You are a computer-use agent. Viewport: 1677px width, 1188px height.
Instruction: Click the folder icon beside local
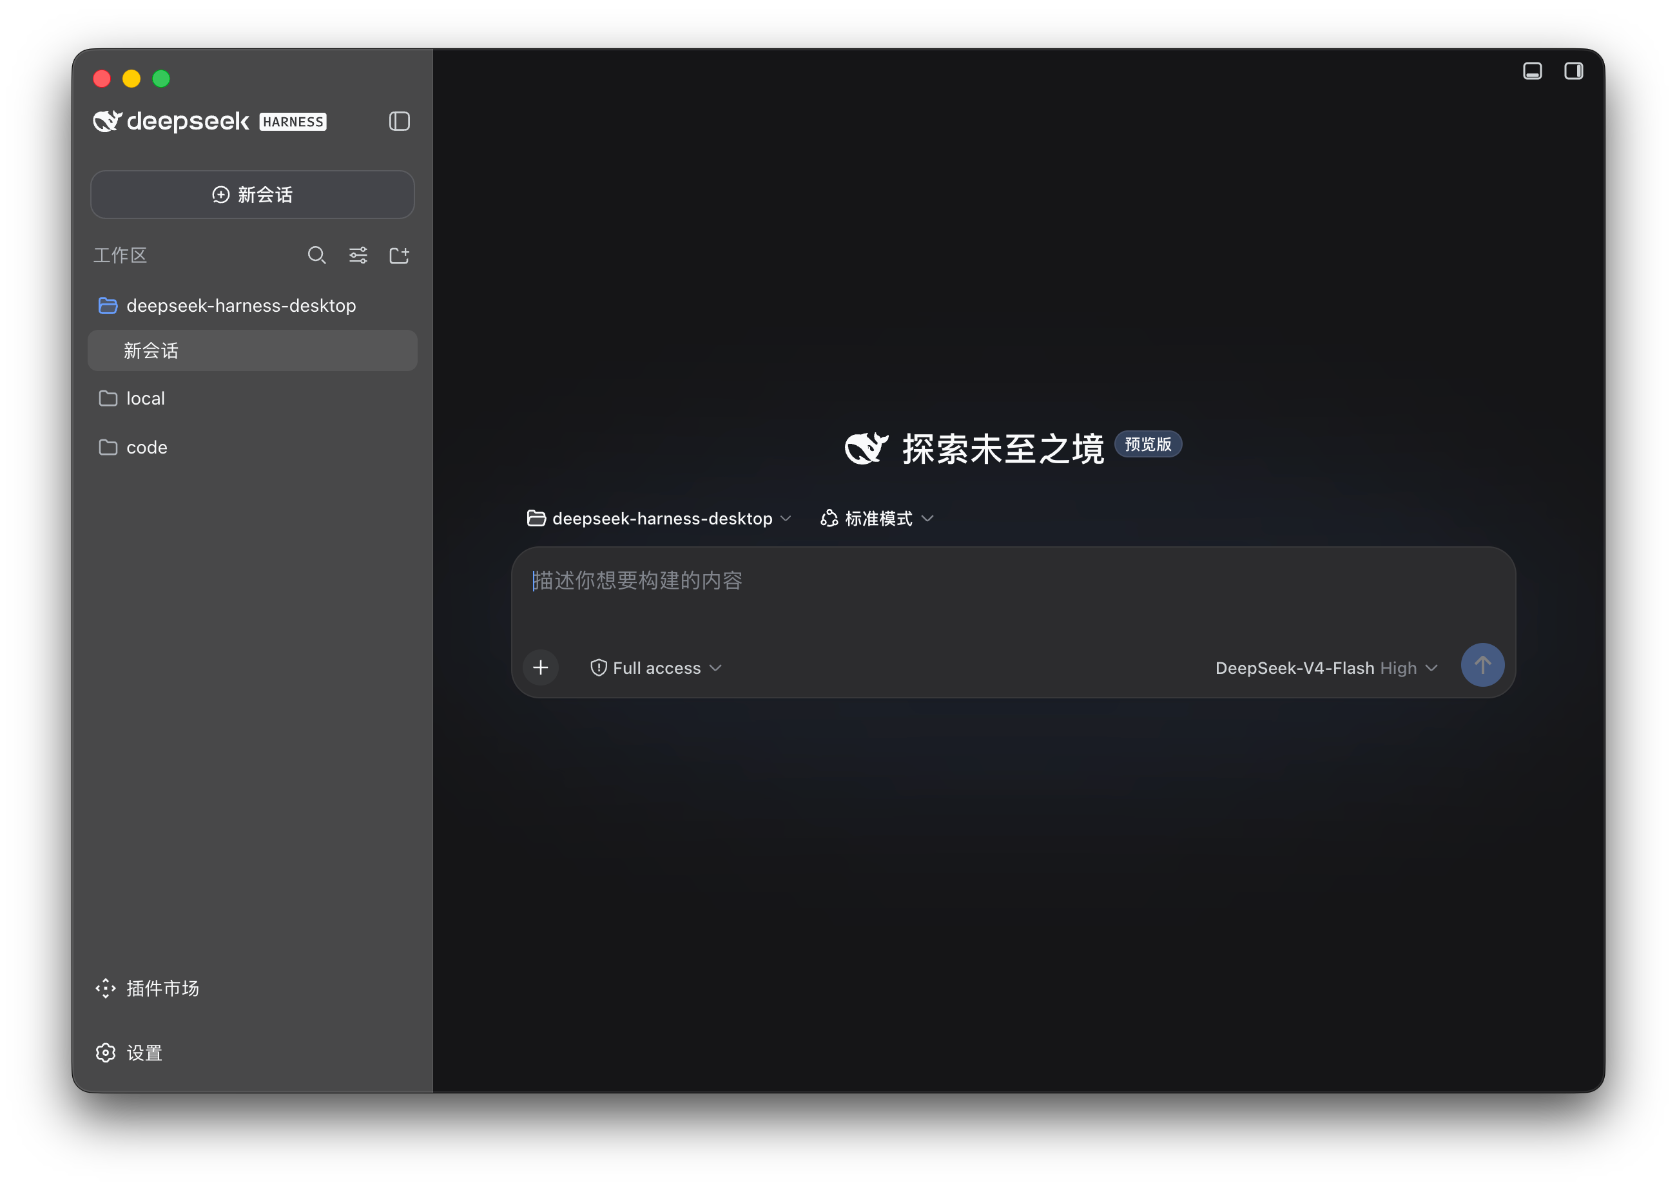(108, 398)
